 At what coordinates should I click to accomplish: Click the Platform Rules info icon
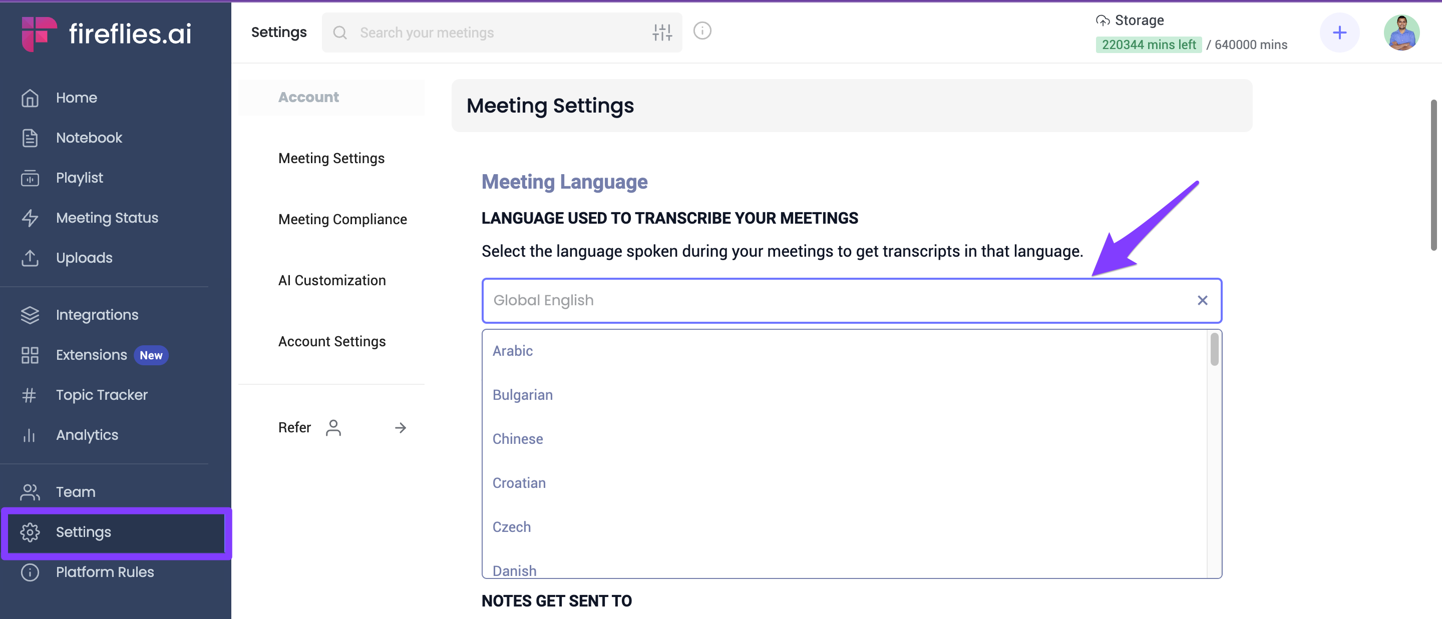pyautogui.click(x=30, y=572)
